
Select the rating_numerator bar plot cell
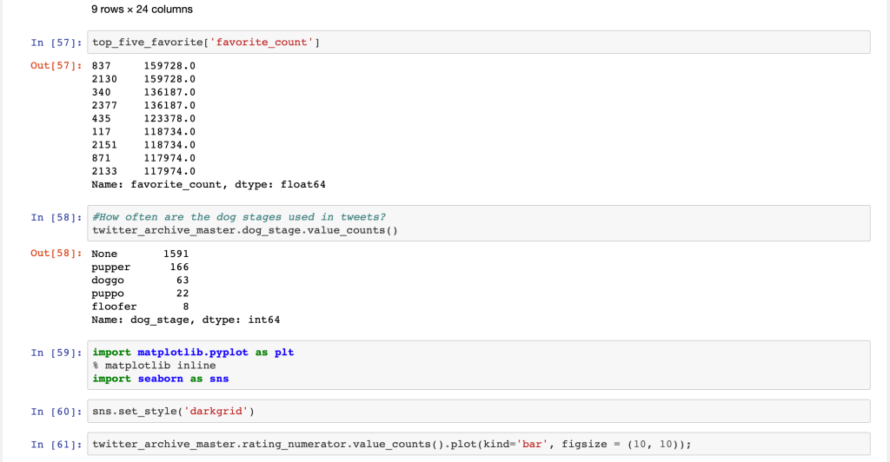(x=478, y=445)
